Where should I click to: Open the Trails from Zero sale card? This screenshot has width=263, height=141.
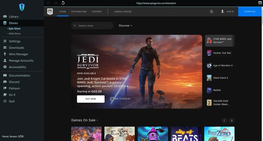[x=219, y=134]
